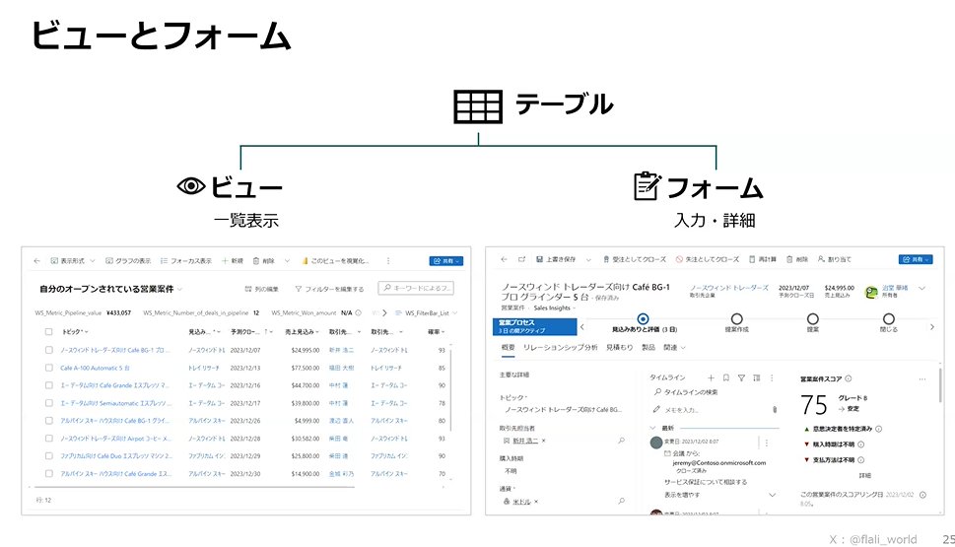
Task: Click the open-in-new-window icon in form toolbar
Action: coord(522,259)
